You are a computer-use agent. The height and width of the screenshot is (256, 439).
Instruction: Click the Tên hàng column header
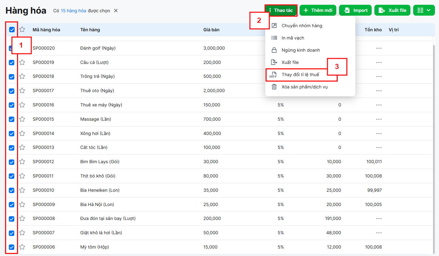(x=90, y=30)
